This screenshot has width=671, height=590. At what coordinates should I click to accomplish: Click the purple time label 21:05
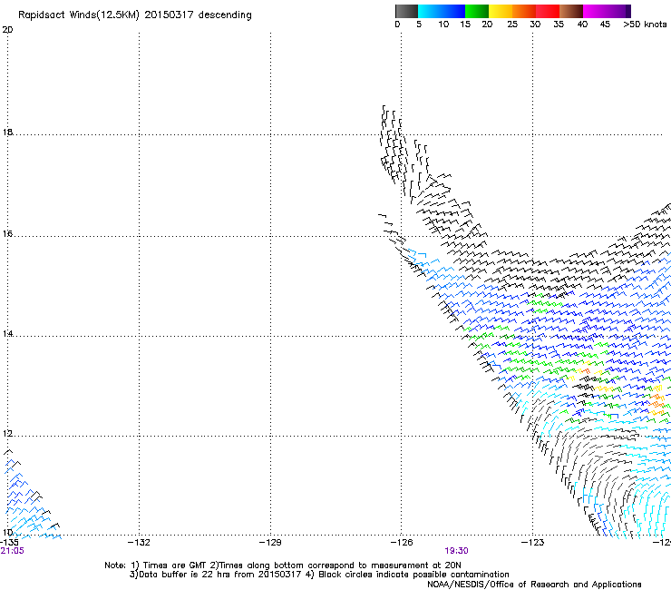point(13,551)
